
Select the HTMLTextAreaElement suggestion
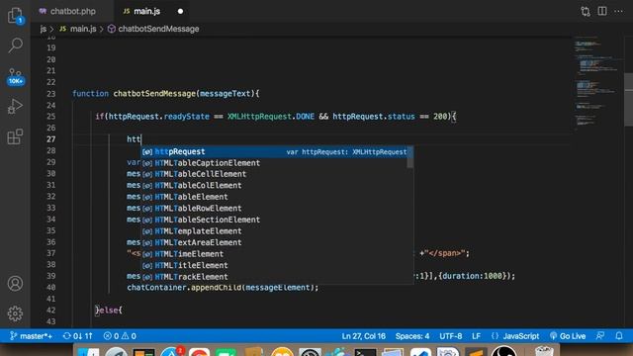pyautogui.click(x=274, y=242)
